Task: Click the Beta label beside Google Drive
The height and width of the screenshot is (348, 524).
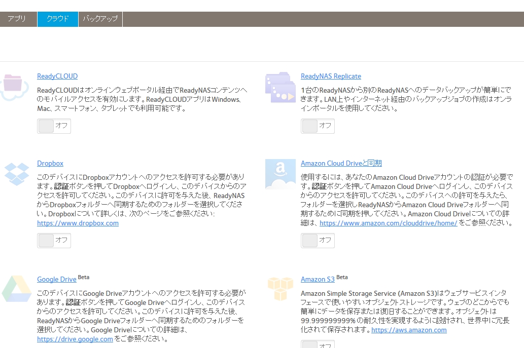Action: tap(84, 277)
